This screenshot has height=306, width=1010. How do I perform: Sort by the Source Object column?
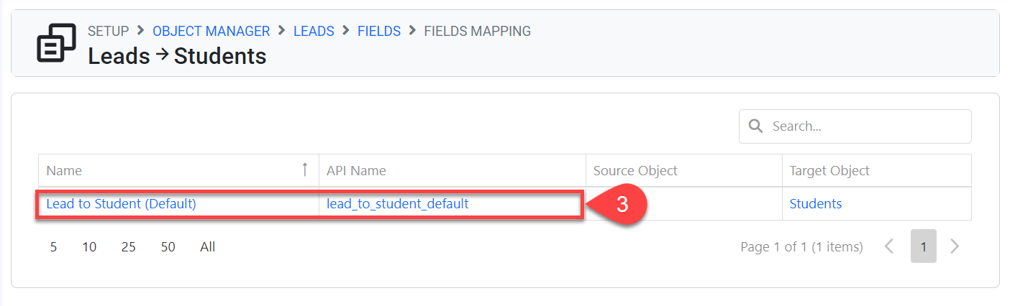tap(635, 171)
